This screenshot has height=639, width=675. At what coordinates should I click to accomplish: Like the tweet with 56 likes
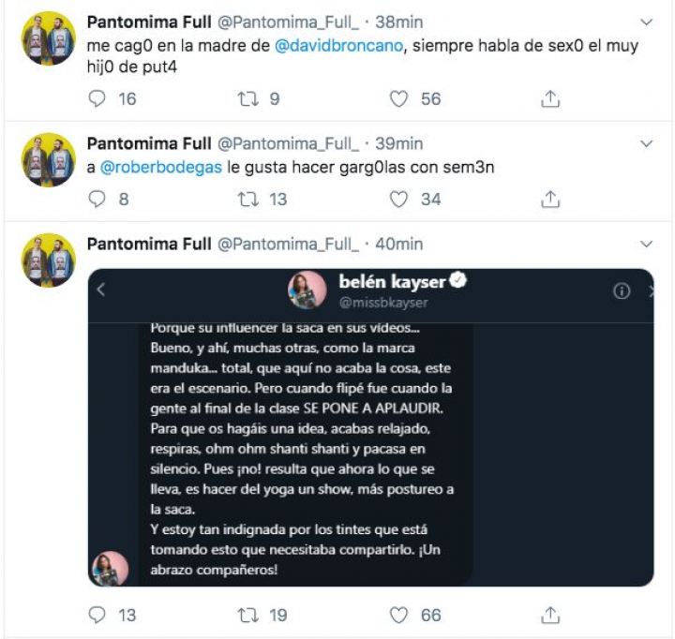(399, 98)
